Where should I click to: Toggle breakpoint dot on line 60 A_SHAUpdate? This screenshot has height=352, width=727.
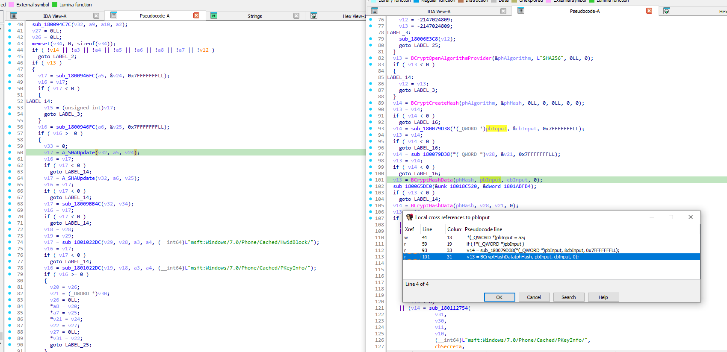tap(10, 153)
